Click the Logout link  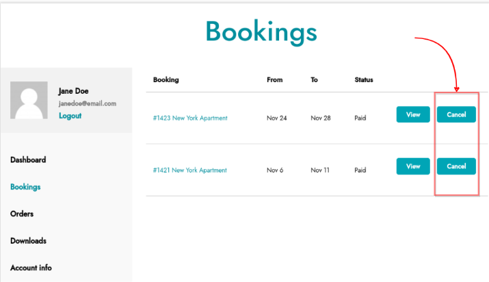pos(70,116)
